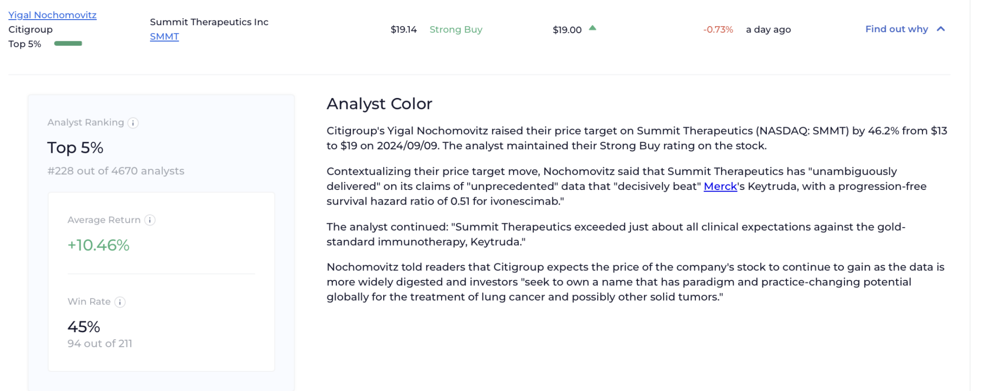Click the +10.46% average return value
1007x391 pixels.
coord(98,245)
